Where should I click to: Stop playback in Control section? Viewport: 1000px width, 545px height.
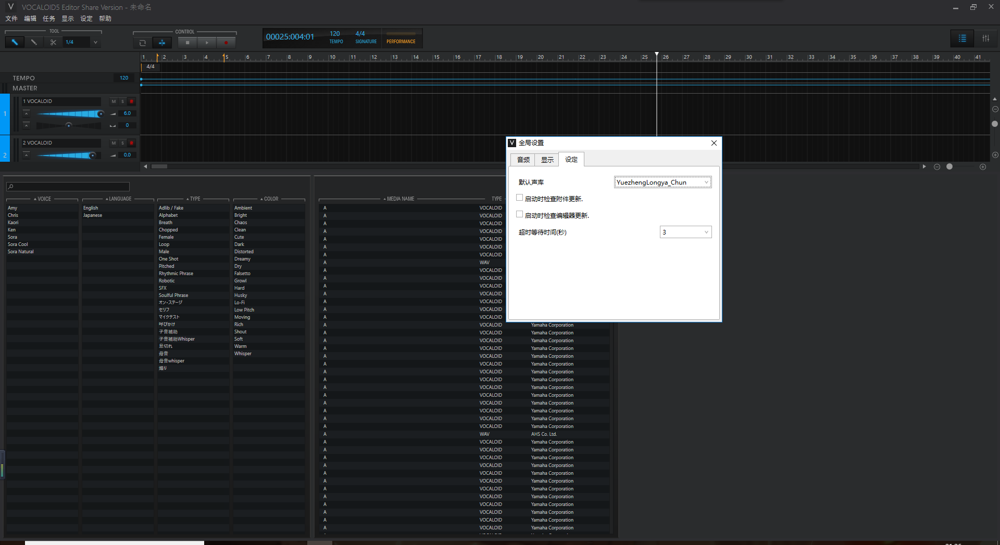(x=187, y=43)
